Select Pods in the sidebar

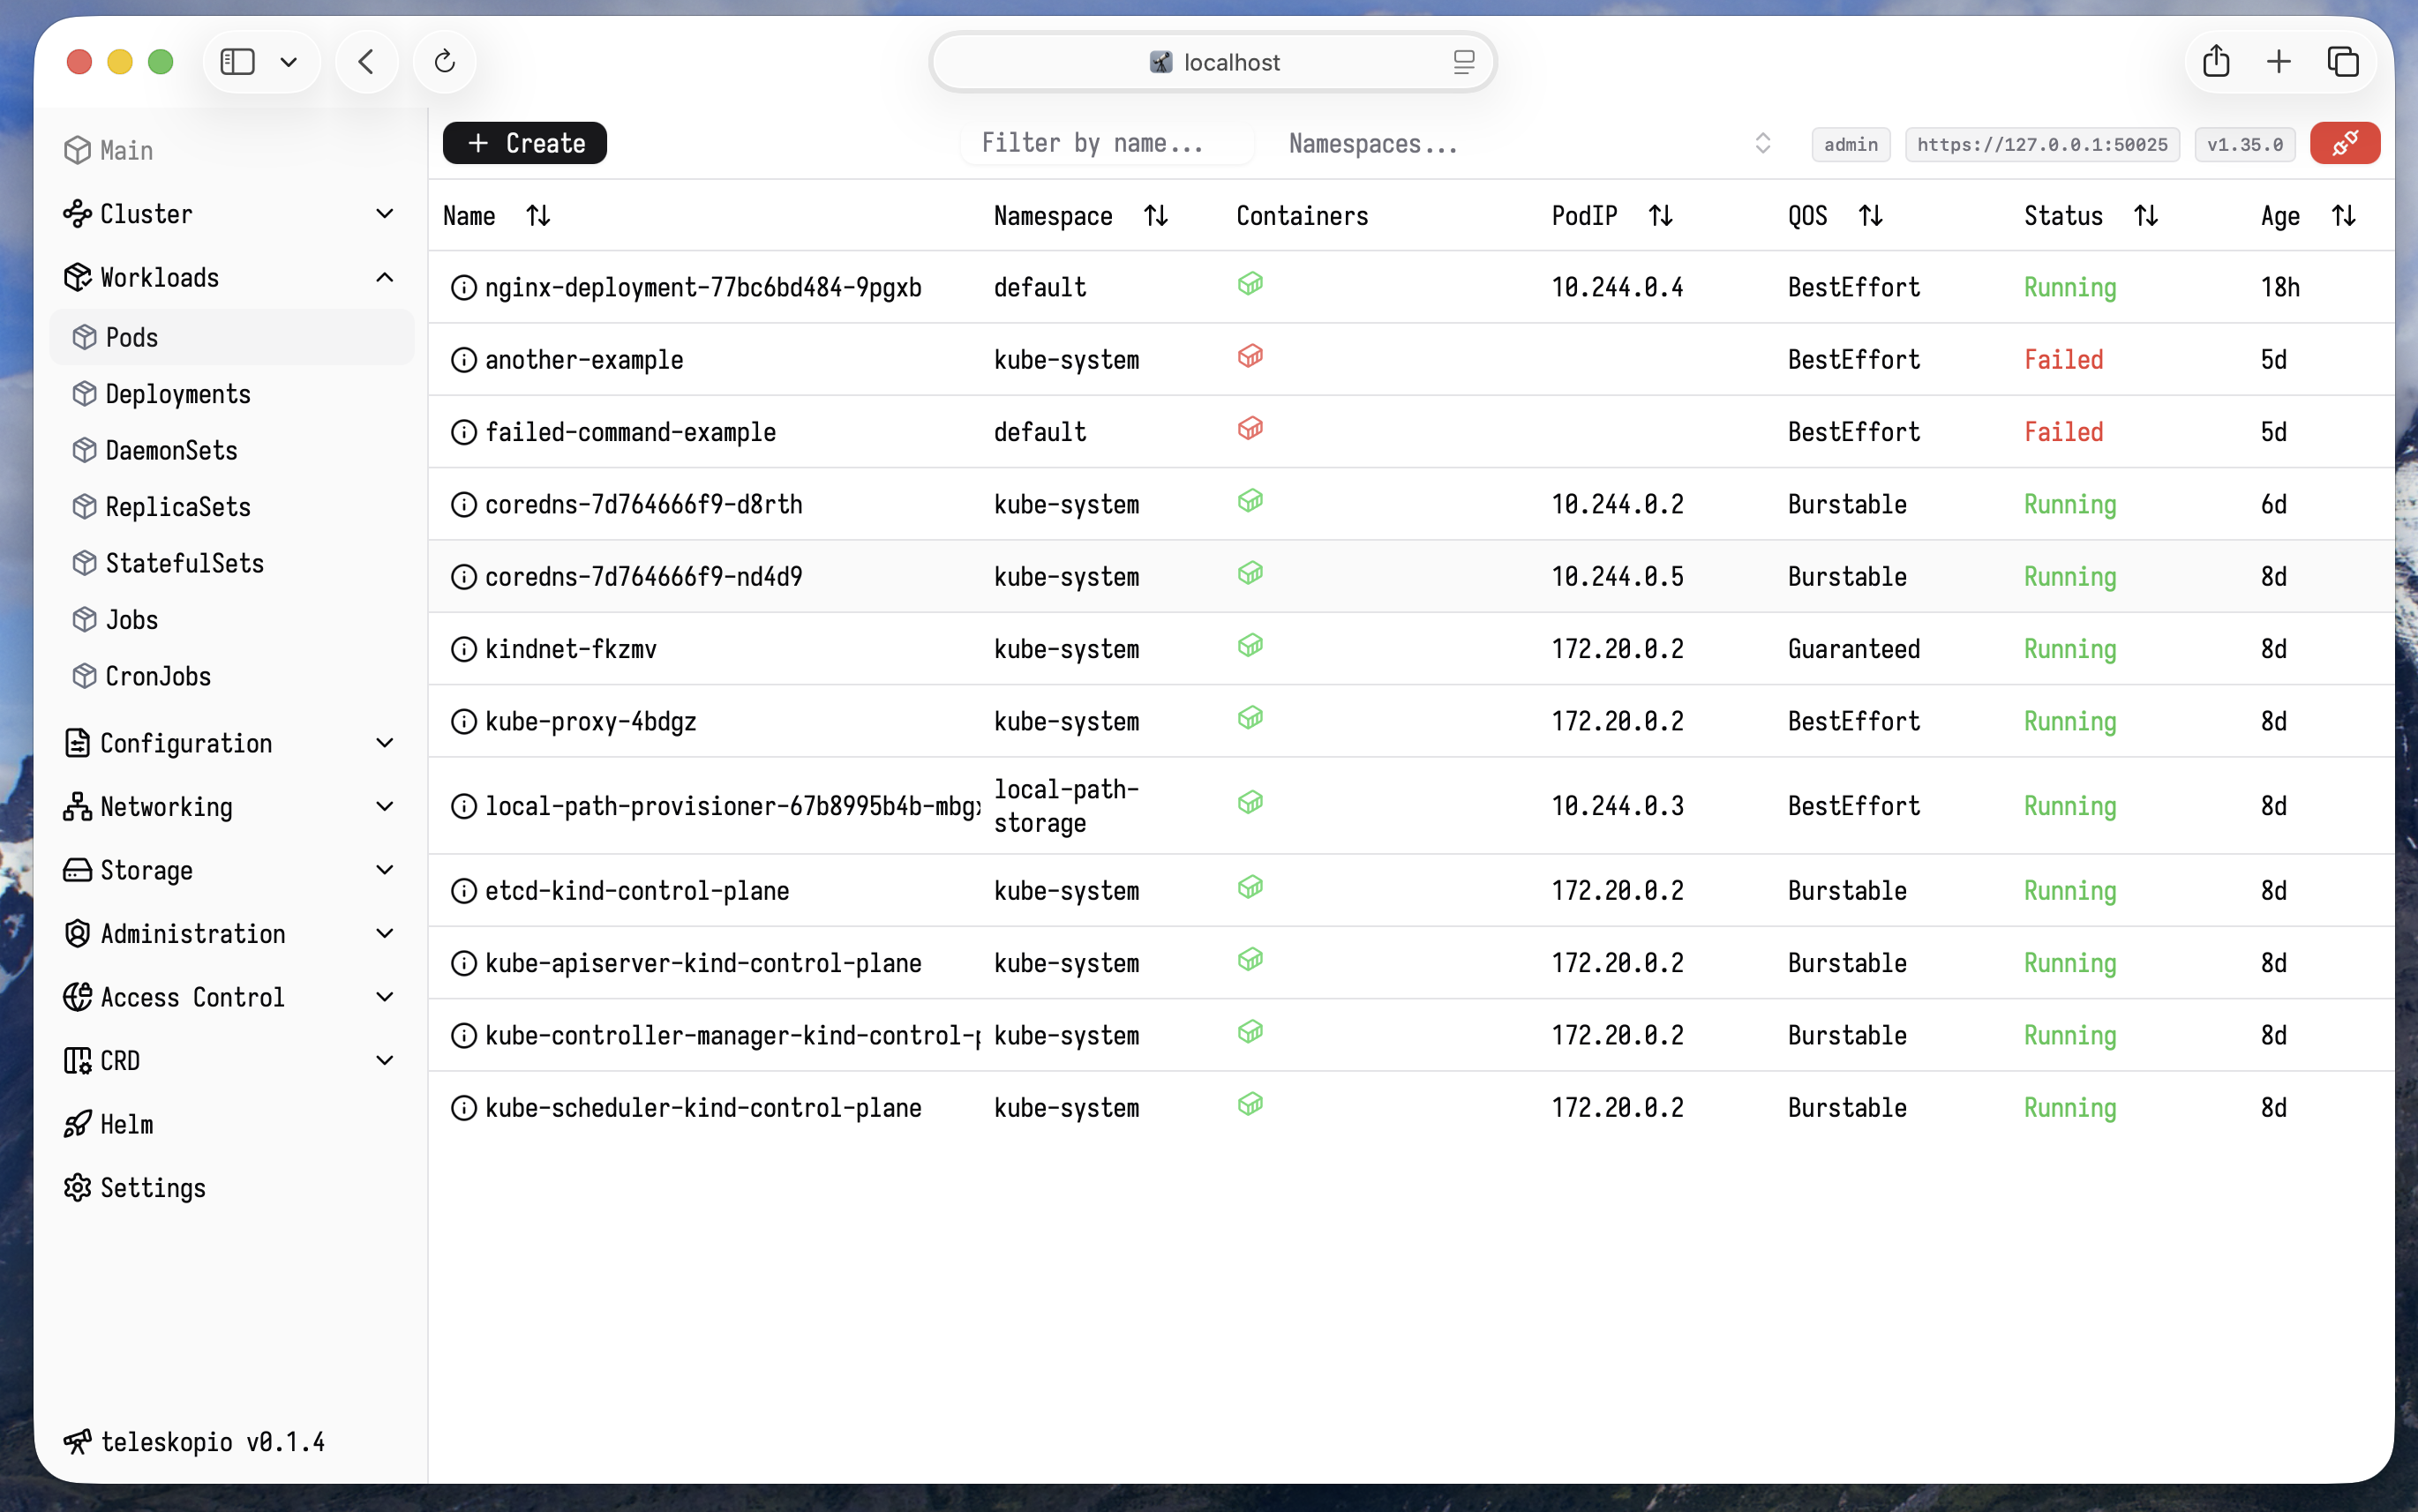coord(231,338)
